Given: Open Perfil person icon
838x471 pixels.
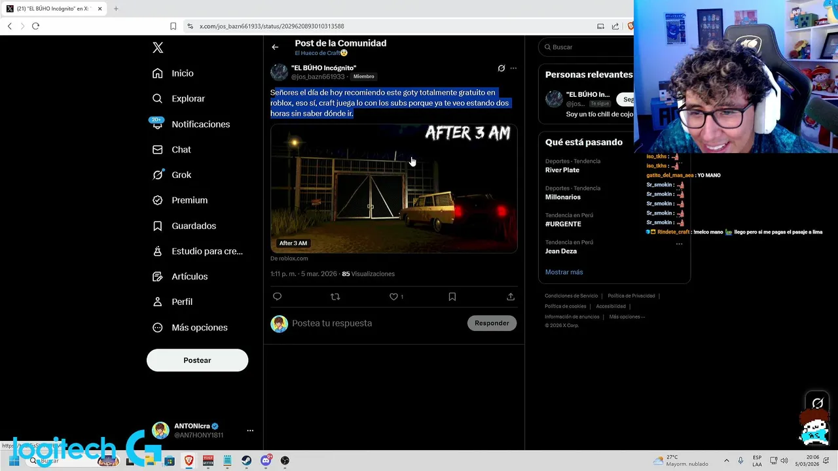Looking at the screenshot, I should pyautogui.click(x=157, y=302).
